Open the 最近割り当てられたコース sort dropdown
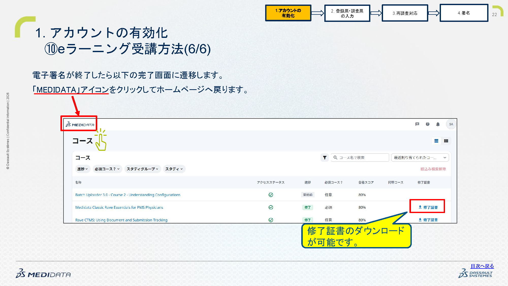Viewport: 508px width, 286px height. click(x=420, y=158)
